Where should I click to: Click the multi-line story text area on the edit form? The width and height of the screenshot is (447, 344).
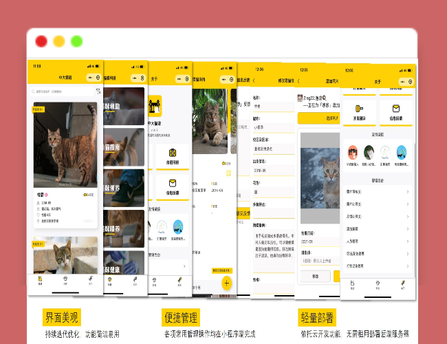[x=274, y=251]
